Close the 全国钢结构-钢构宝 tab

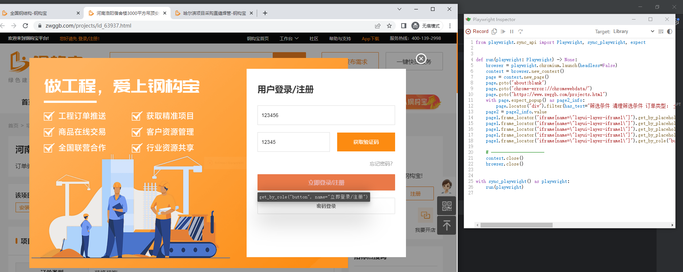click(x=78, y=13)
